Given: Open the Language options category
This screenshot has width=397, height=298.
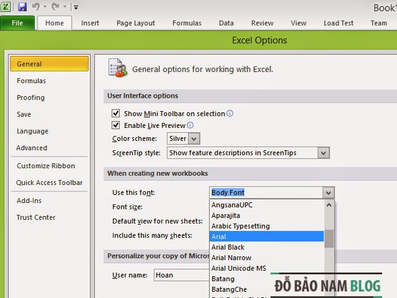Looking at the screenshot, I should pyautogui.click(x=50, y=131).
